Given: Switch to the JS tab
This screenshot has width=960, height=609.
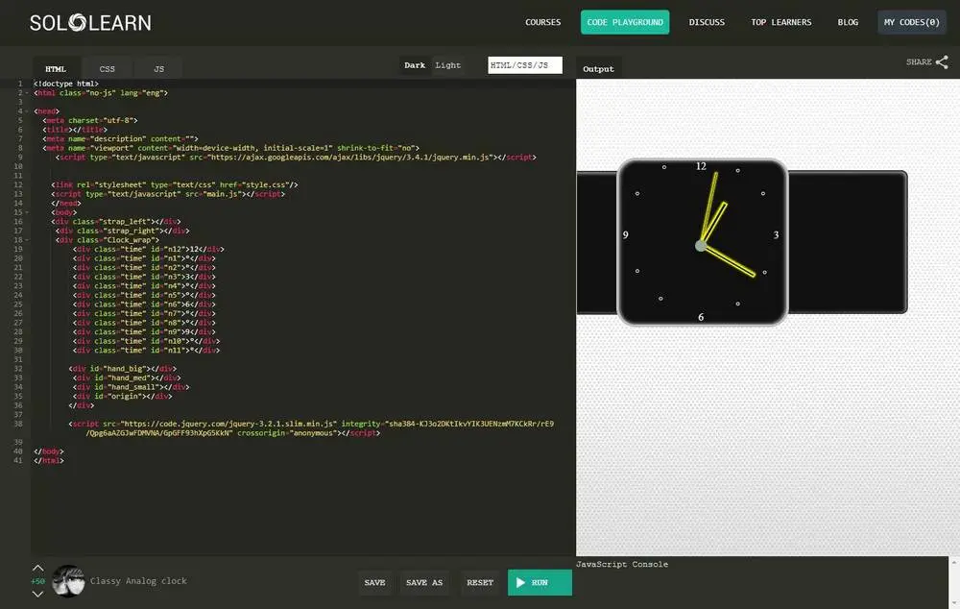Looking at the screenshot, I should (x=158, y=68).
